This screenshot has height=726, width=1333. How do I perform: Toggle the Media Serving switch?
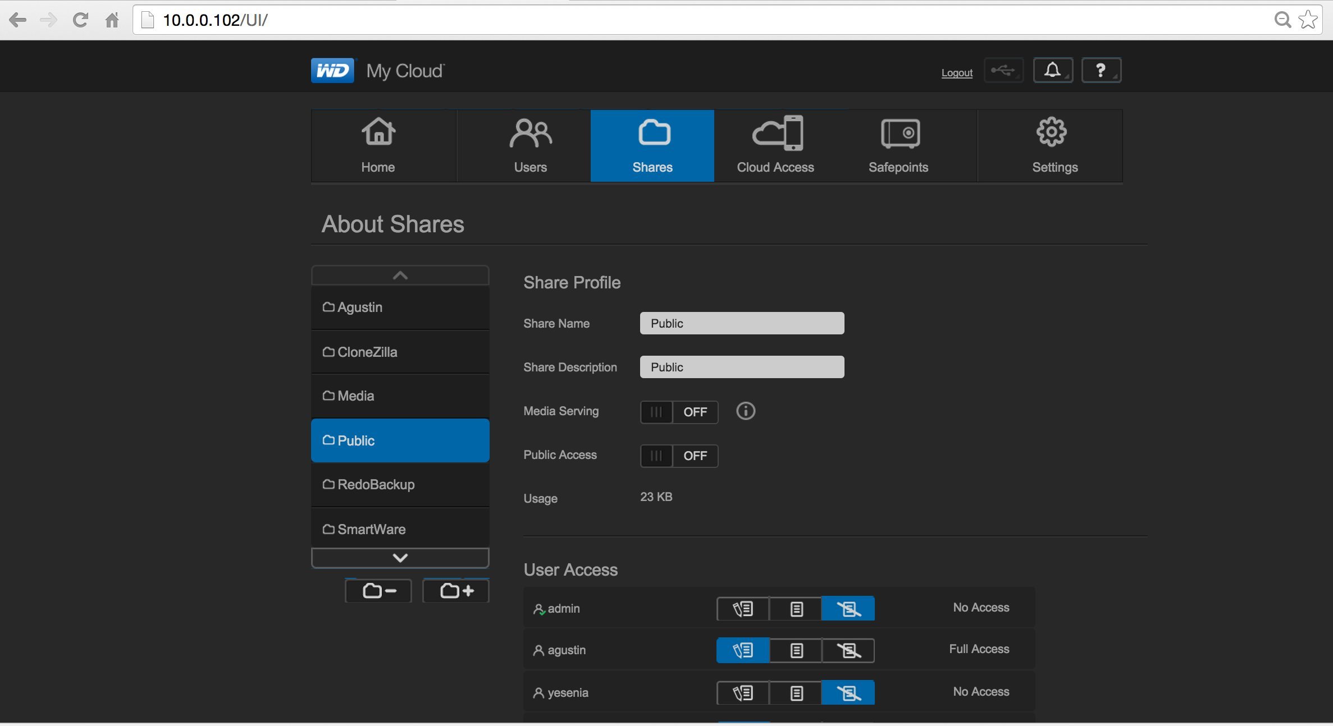(x=679, y=412)
